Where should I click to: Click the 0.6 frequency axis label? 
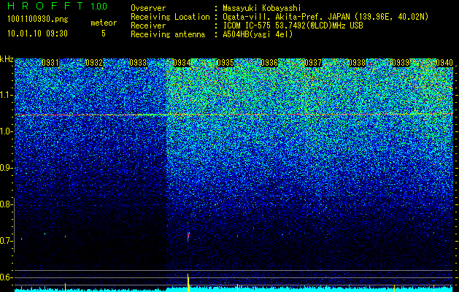[6, 277]
